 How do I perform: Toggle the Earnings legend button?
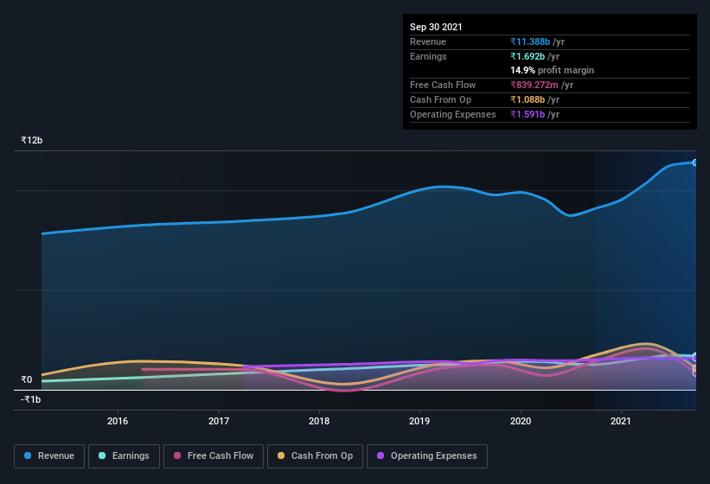coord(124,456)
